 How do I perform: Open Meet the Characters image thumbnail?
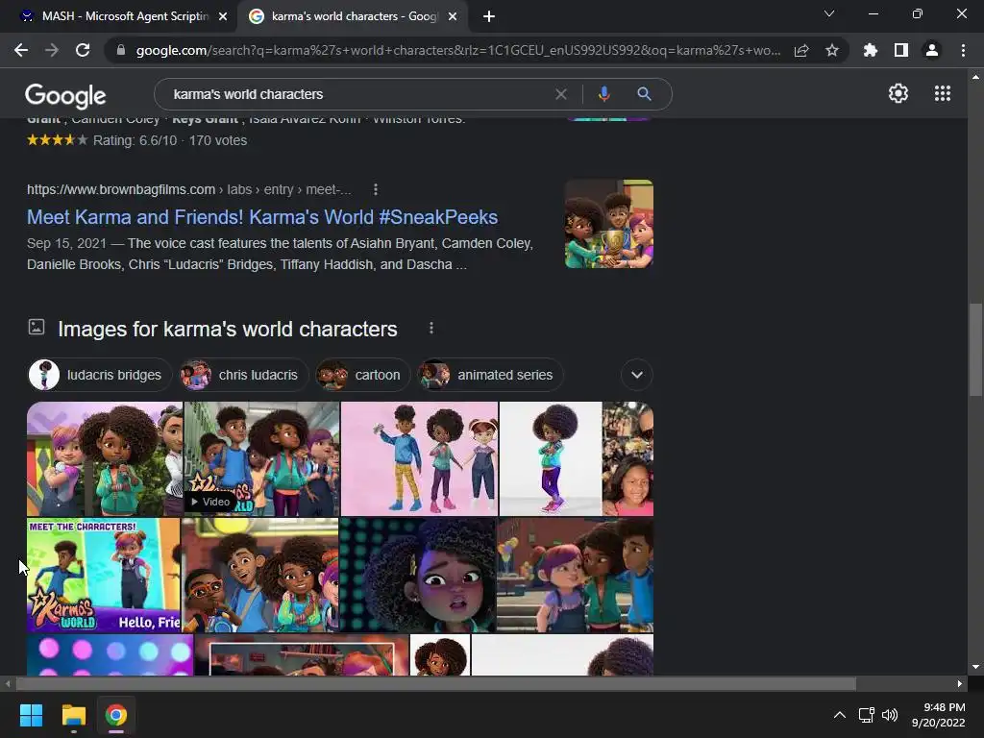104,575
